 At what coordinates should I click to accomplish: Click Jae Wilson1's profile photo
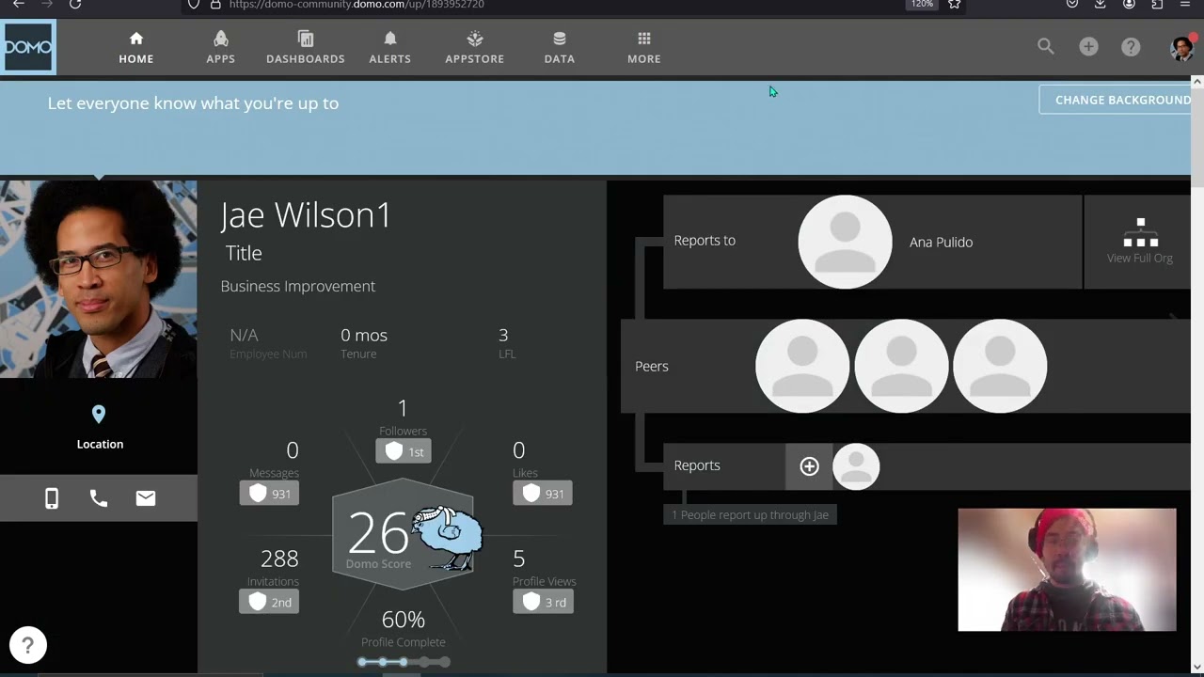[x=99, y=279]
